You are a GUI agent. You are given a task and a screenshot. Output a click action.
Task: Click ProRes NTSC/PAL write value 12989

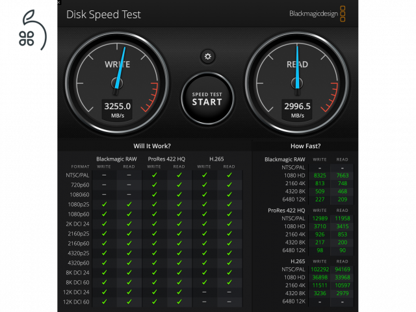pos(320,218)
